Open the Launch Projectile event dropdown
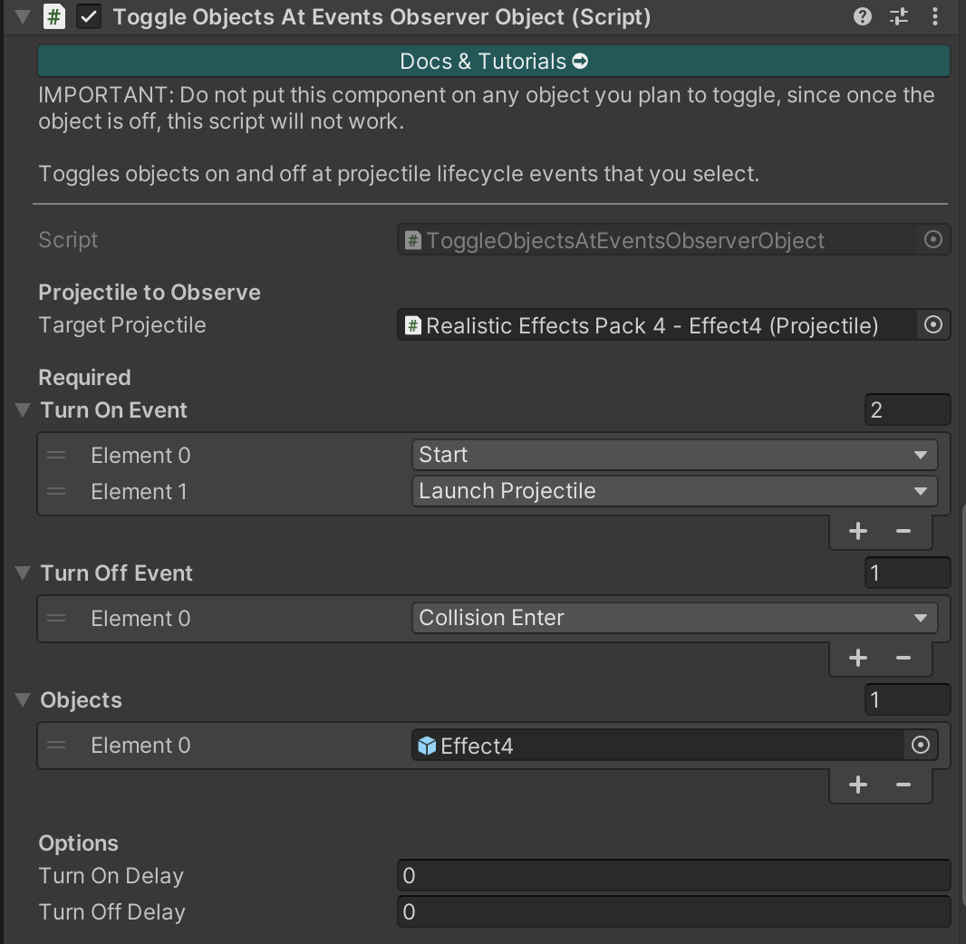This screenshot has height=944, width=966. (x=673, y=491)
